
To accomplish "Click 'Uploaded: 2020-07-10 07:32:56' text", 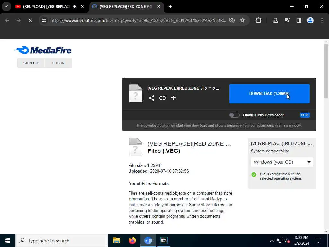I will (x=158, y=171).
